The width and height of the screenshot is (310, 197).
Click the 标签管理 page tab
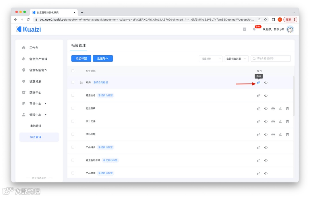point(78,45)
